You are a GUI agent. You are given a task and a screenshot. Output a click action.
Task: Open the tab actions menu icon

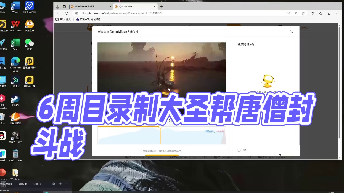(65, 6)
